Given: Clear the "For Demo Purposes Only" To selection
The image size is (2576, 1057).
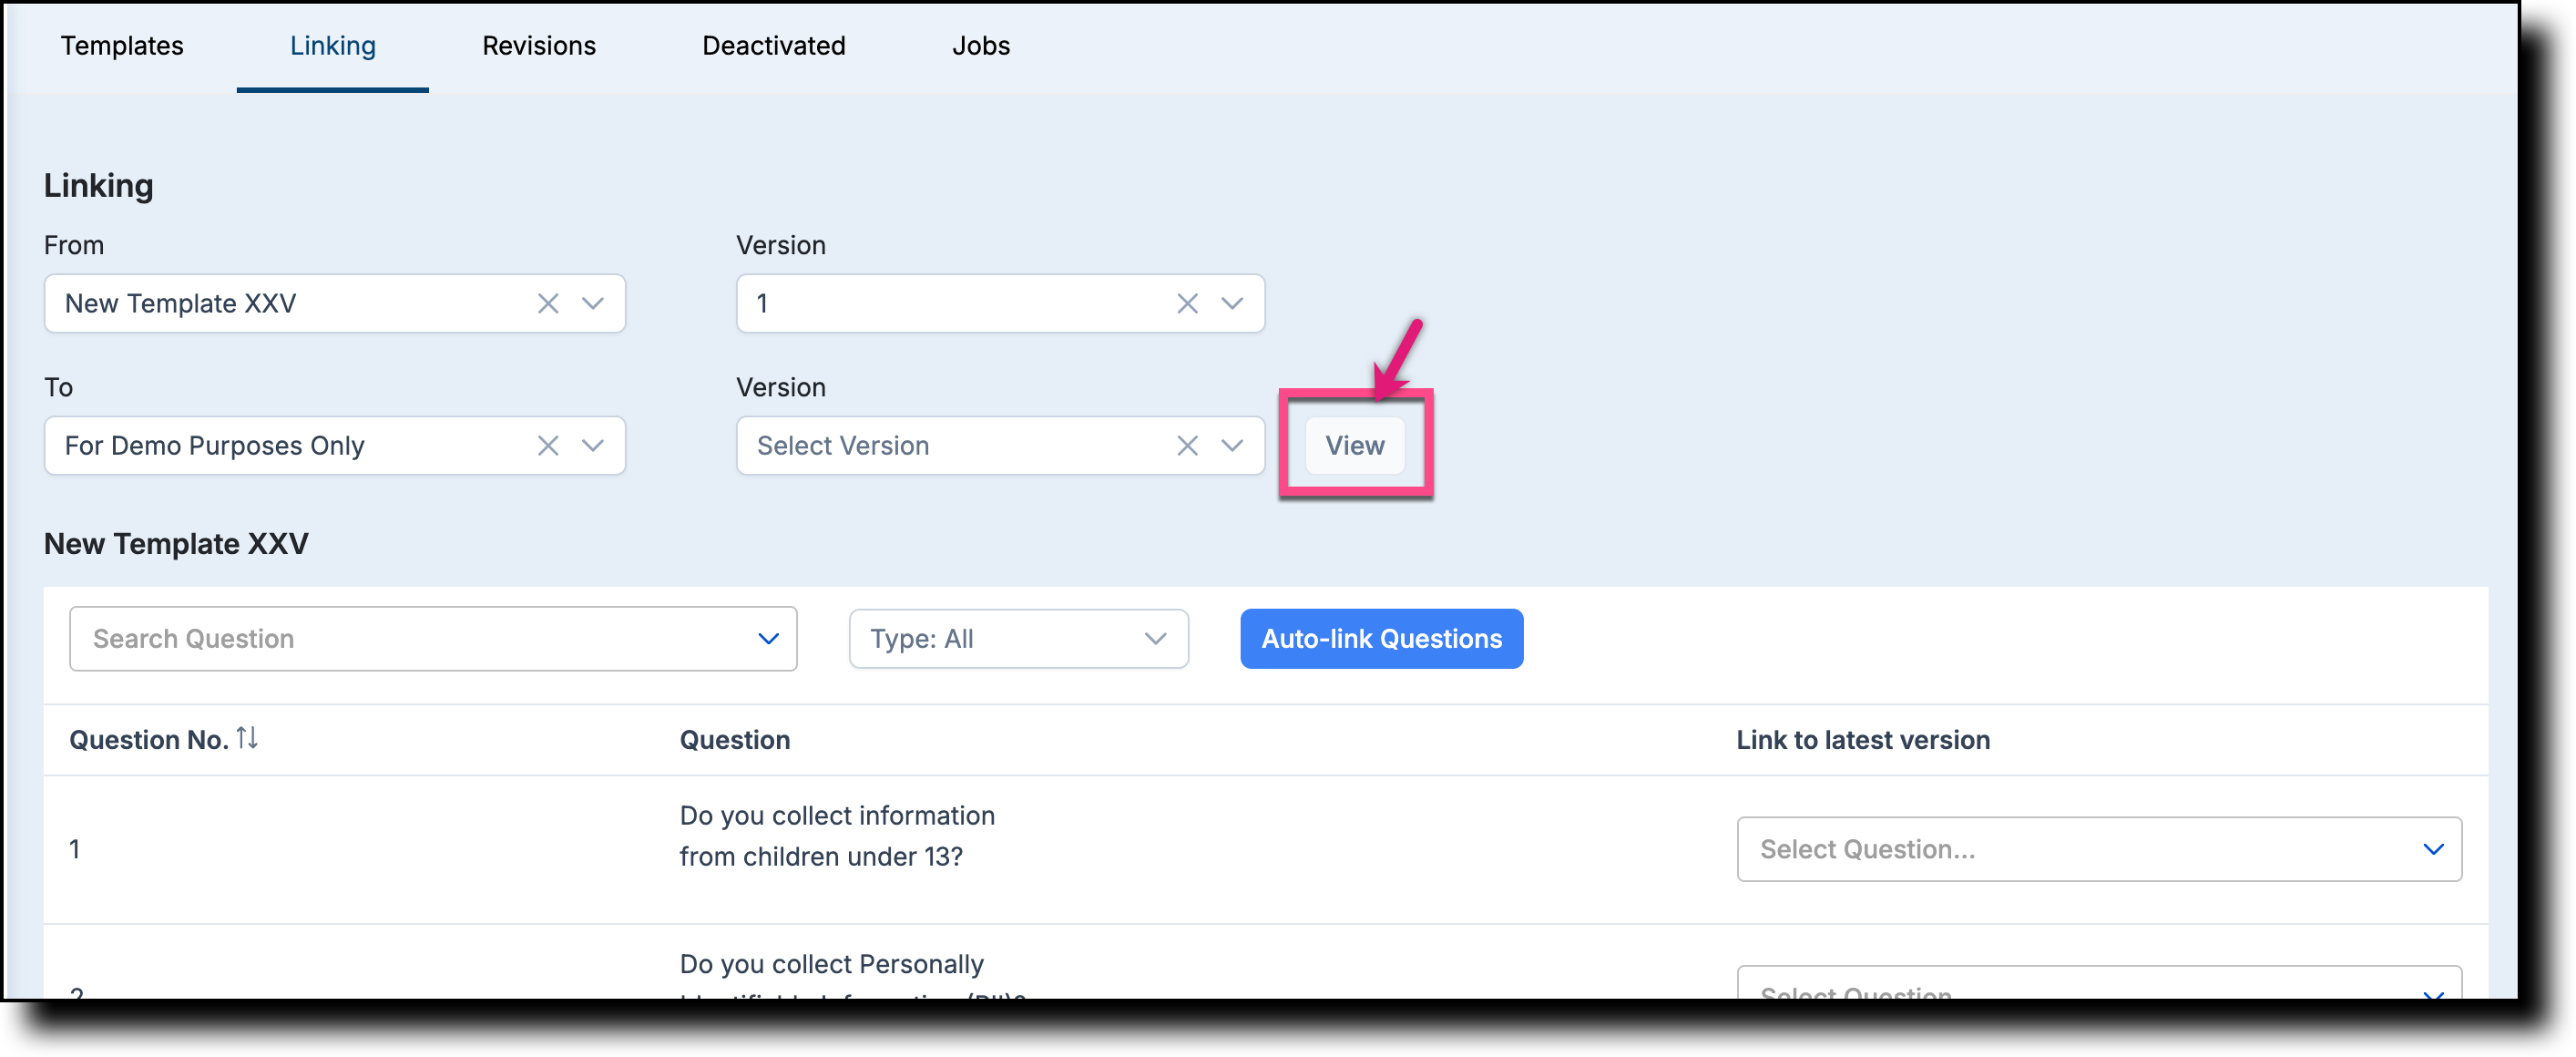Looking at the screenshot, I should (547, 446).
